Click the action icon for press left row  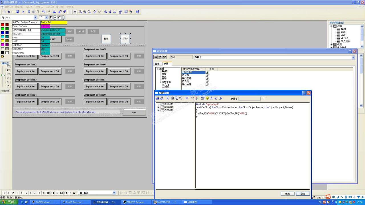pyautogui.click(x=207, y=75)
